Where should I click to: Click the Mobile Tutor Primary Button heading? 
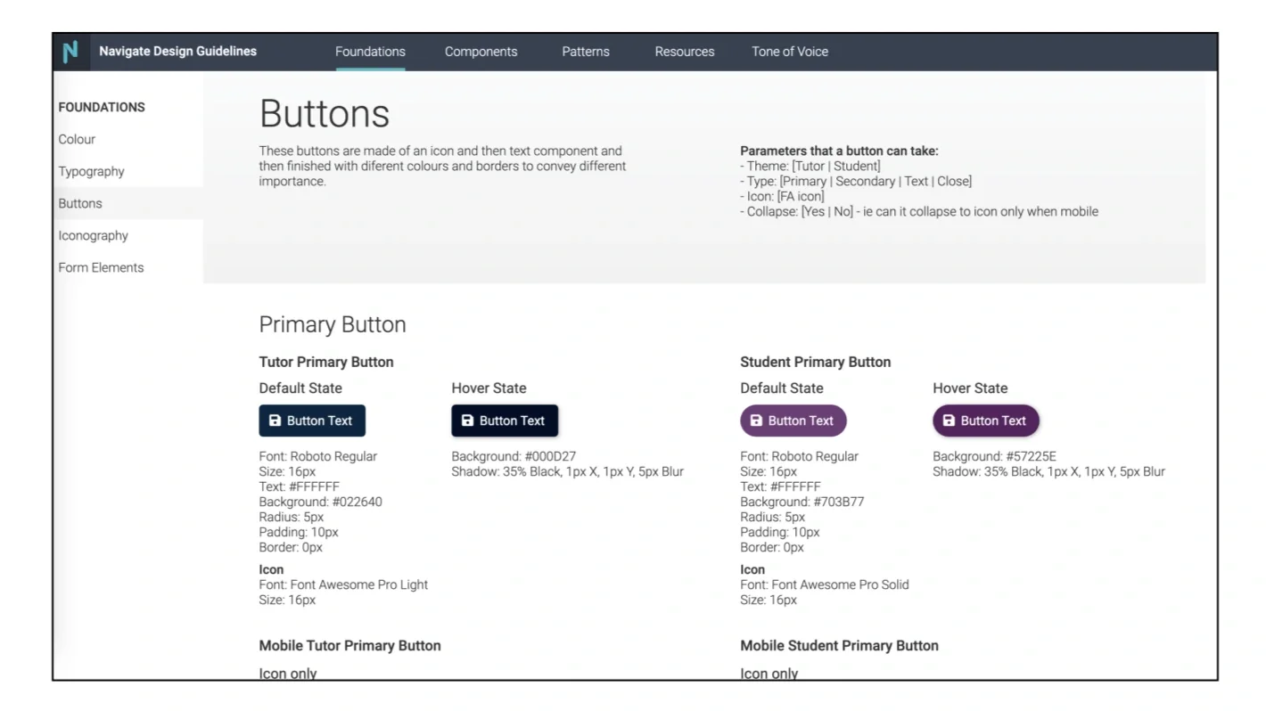pyautogui.click(x=349, y=645)
